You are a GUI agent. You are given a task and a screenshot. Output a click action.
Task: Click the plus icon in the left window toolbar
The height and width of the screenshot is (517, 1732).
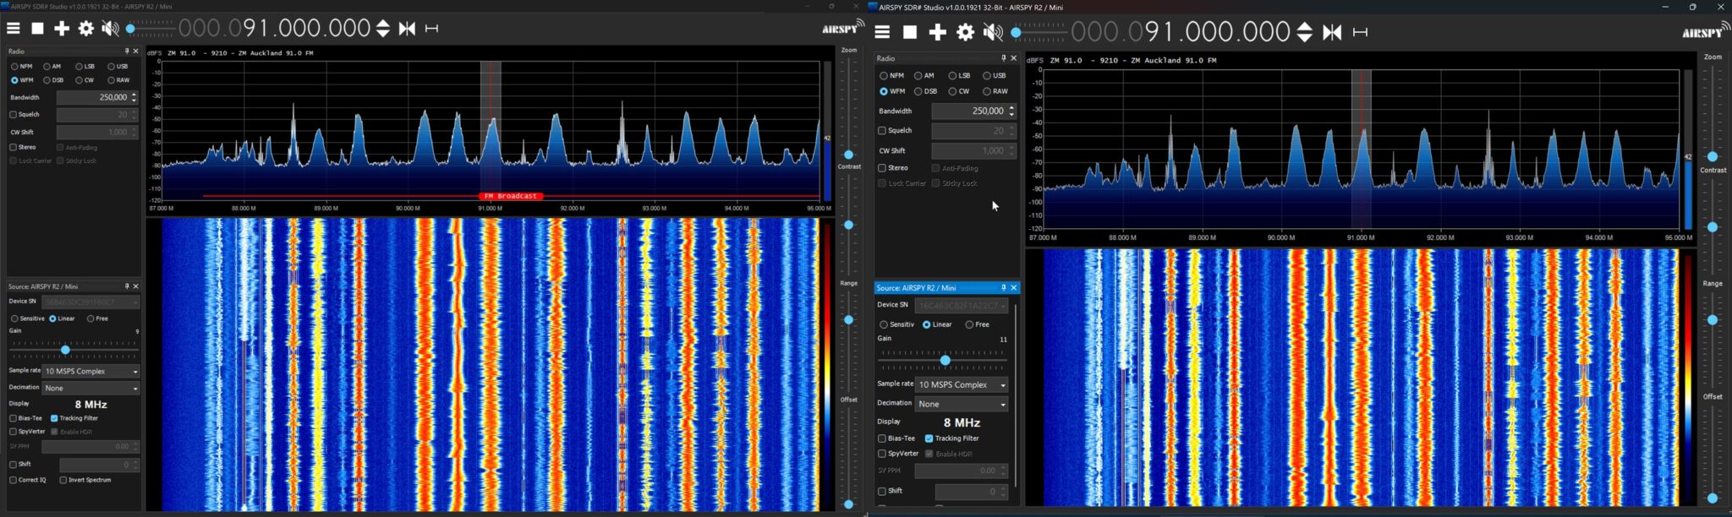pos(62,29)
